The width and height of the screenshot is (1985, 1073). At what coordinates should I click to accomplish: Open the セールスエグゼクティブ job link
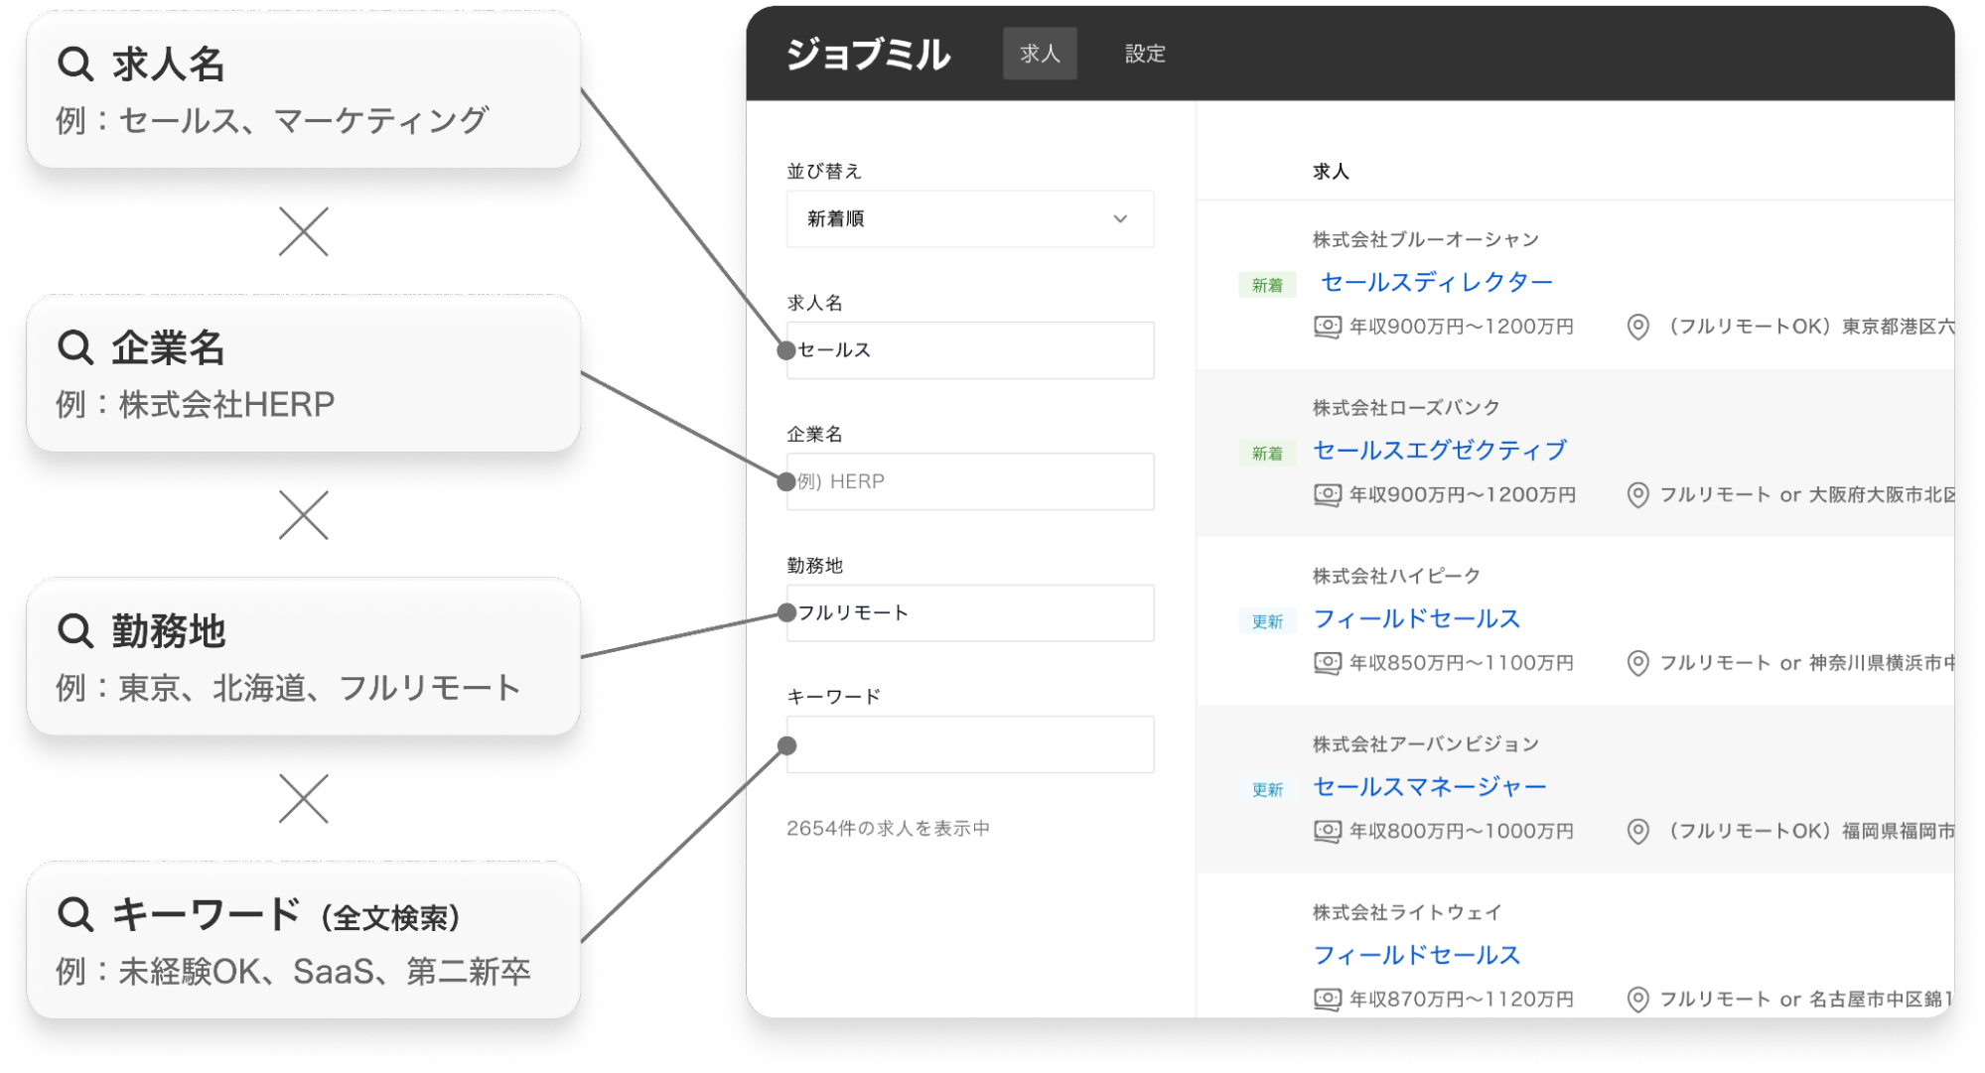click(1439, 451)
